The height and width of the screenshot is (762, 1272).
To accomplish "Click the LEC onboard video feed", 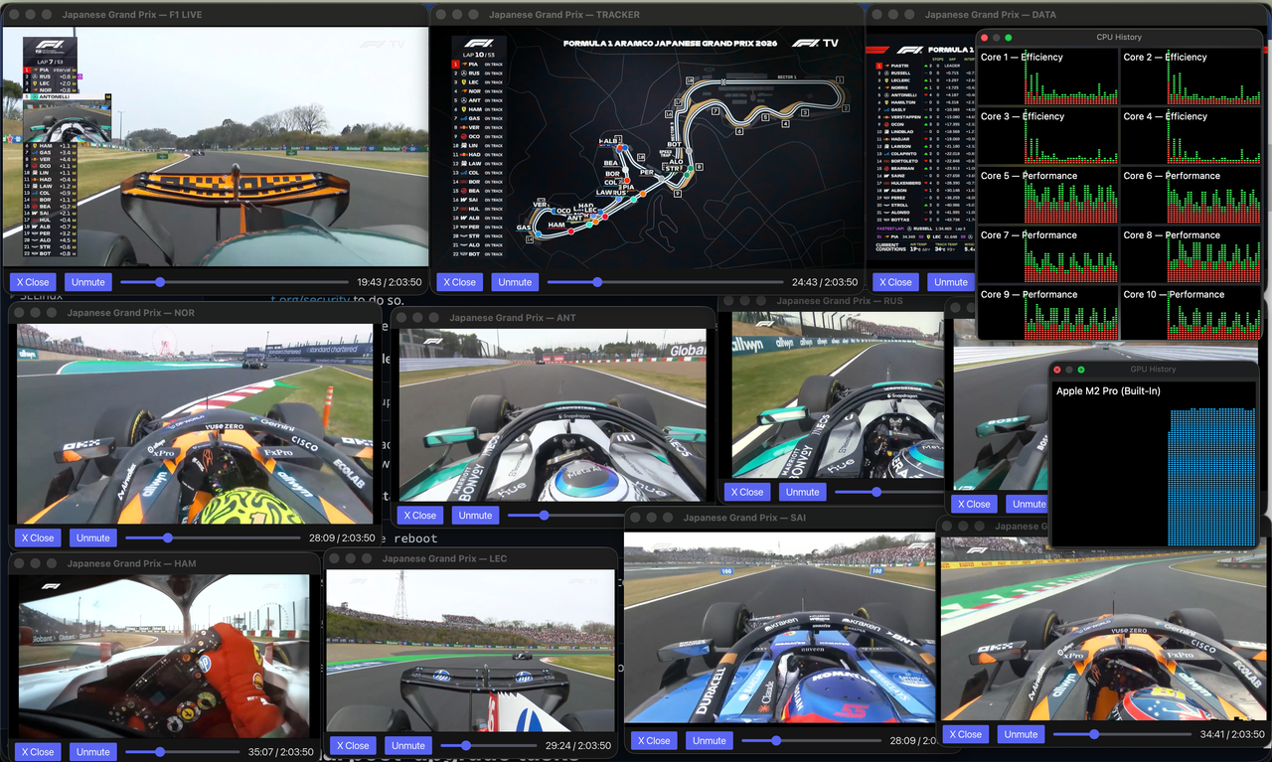I will (469, 650).
